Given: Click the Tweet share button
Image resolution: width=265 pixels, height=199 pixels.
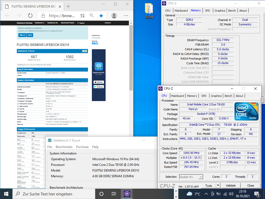Looking at the screenshot, I should (95, 43).
